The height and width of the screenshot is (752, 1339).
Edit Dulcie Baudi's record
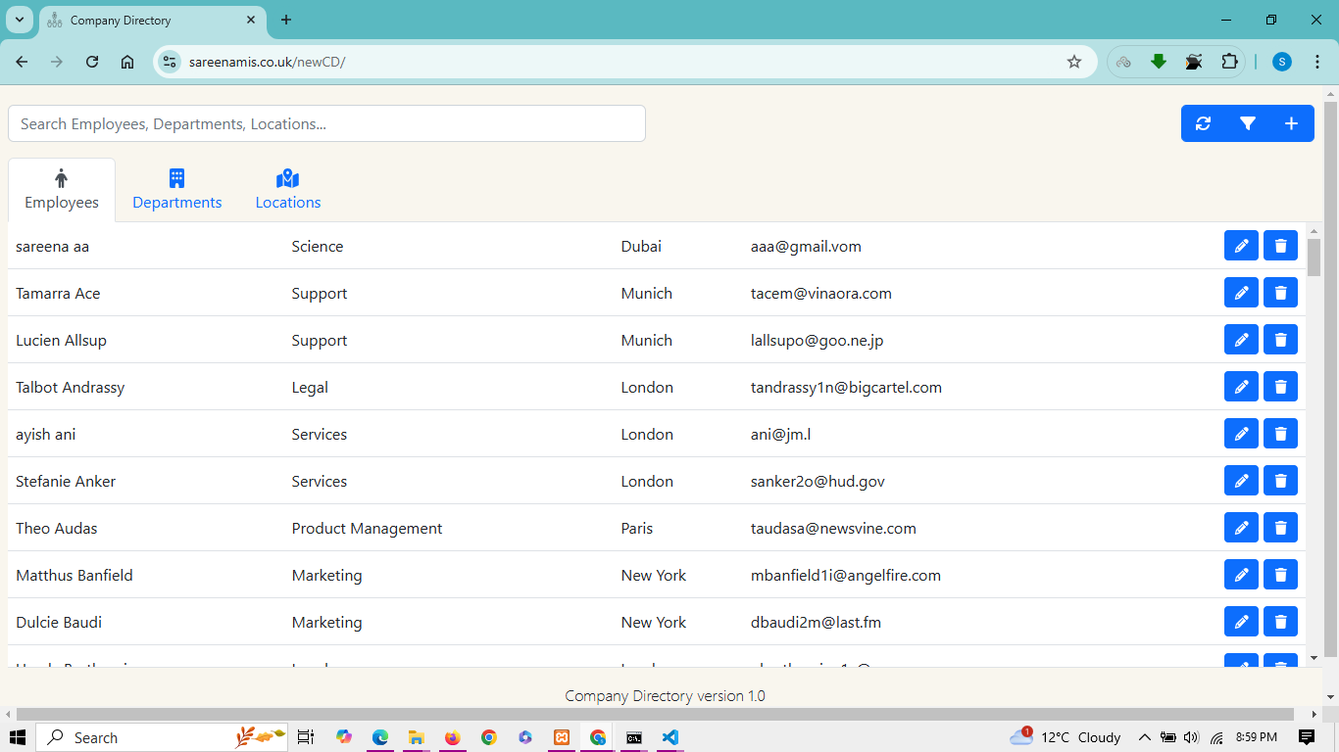[x=1241, y=622]
